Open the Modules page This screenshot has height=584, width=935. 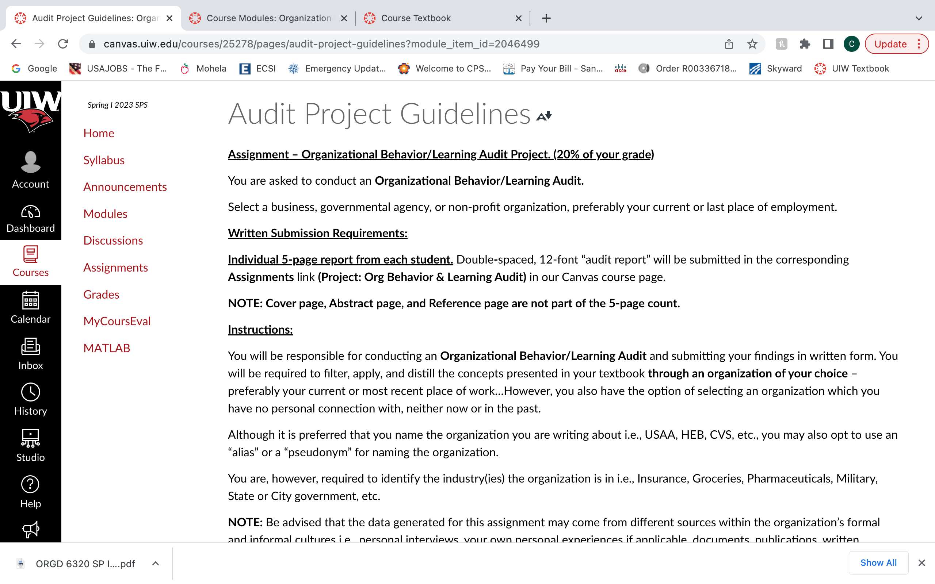(106, 214)
